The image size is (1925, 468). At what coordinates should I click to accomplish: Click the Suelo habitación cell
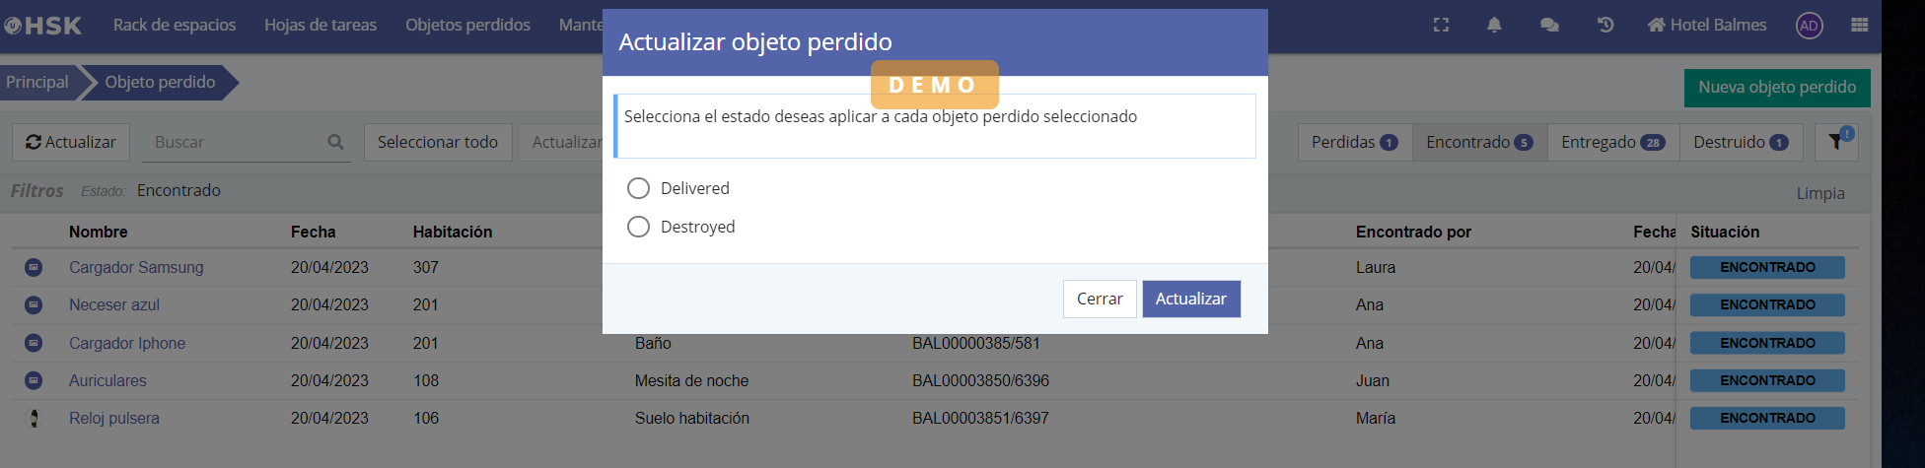[x=691, y=418]
